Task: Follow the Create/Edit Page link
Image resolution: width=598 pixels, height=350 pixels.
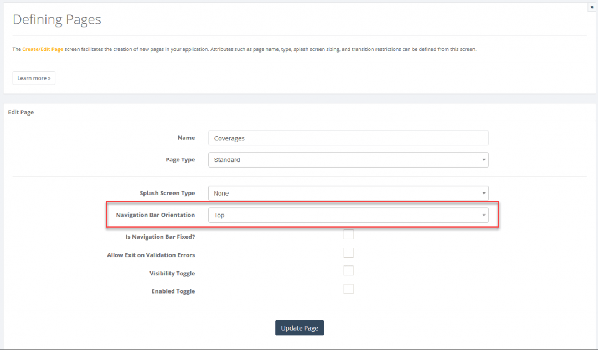Action: click(43, 49)
